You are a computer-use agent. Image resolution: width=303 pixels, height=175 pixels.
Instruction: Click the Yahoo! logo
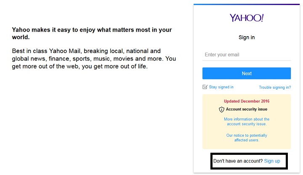(x=246, y=18)
